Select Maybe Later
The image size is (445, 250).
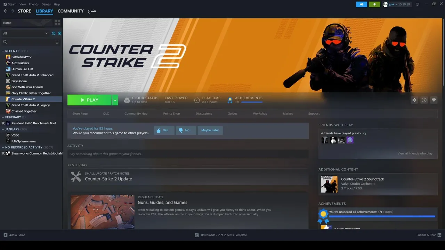pos(210,130)
